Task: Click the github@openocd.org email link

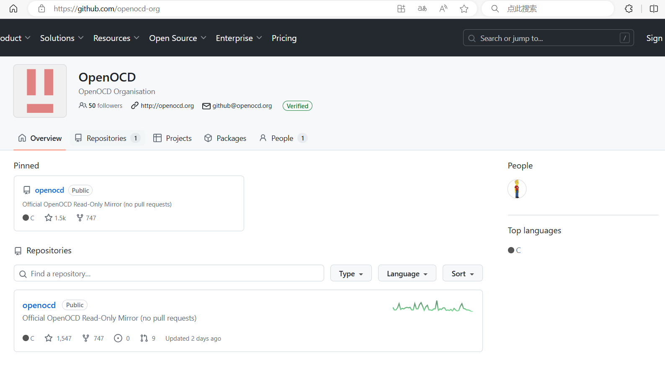Action: click(242, 106)
